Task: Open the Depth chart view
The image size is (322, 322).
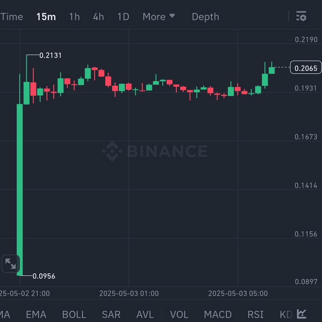Action: tap(205, 17)
